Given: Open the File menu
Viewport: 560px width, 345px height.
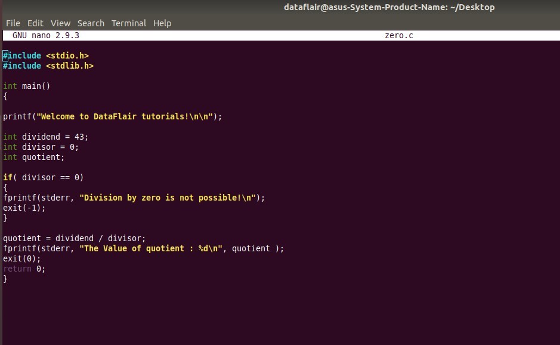Looking at the screenshot, I should 13,23.
